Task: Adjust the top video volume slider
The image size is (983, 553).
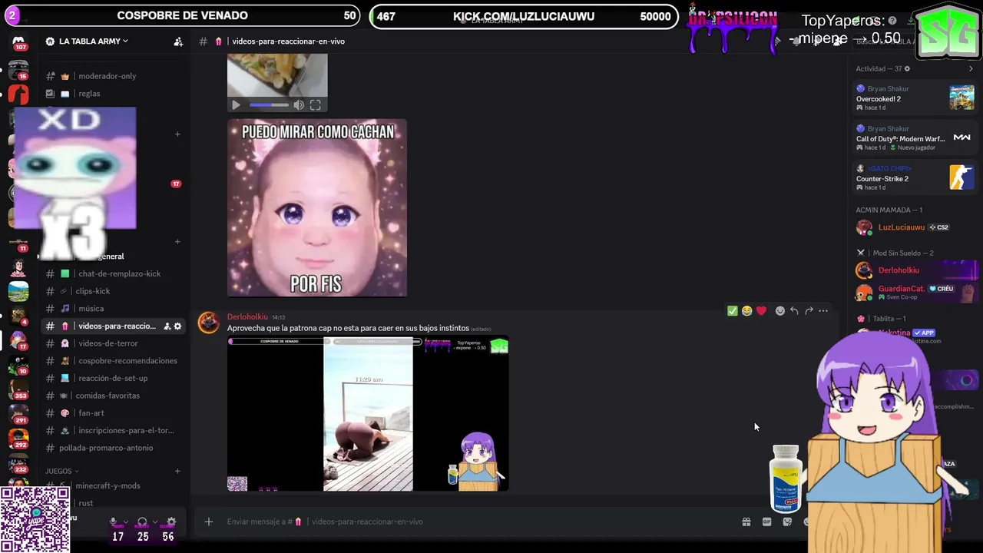Action: (269, 105)
